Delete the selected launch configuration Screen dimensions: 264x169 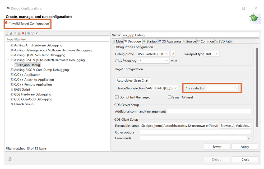23,33
